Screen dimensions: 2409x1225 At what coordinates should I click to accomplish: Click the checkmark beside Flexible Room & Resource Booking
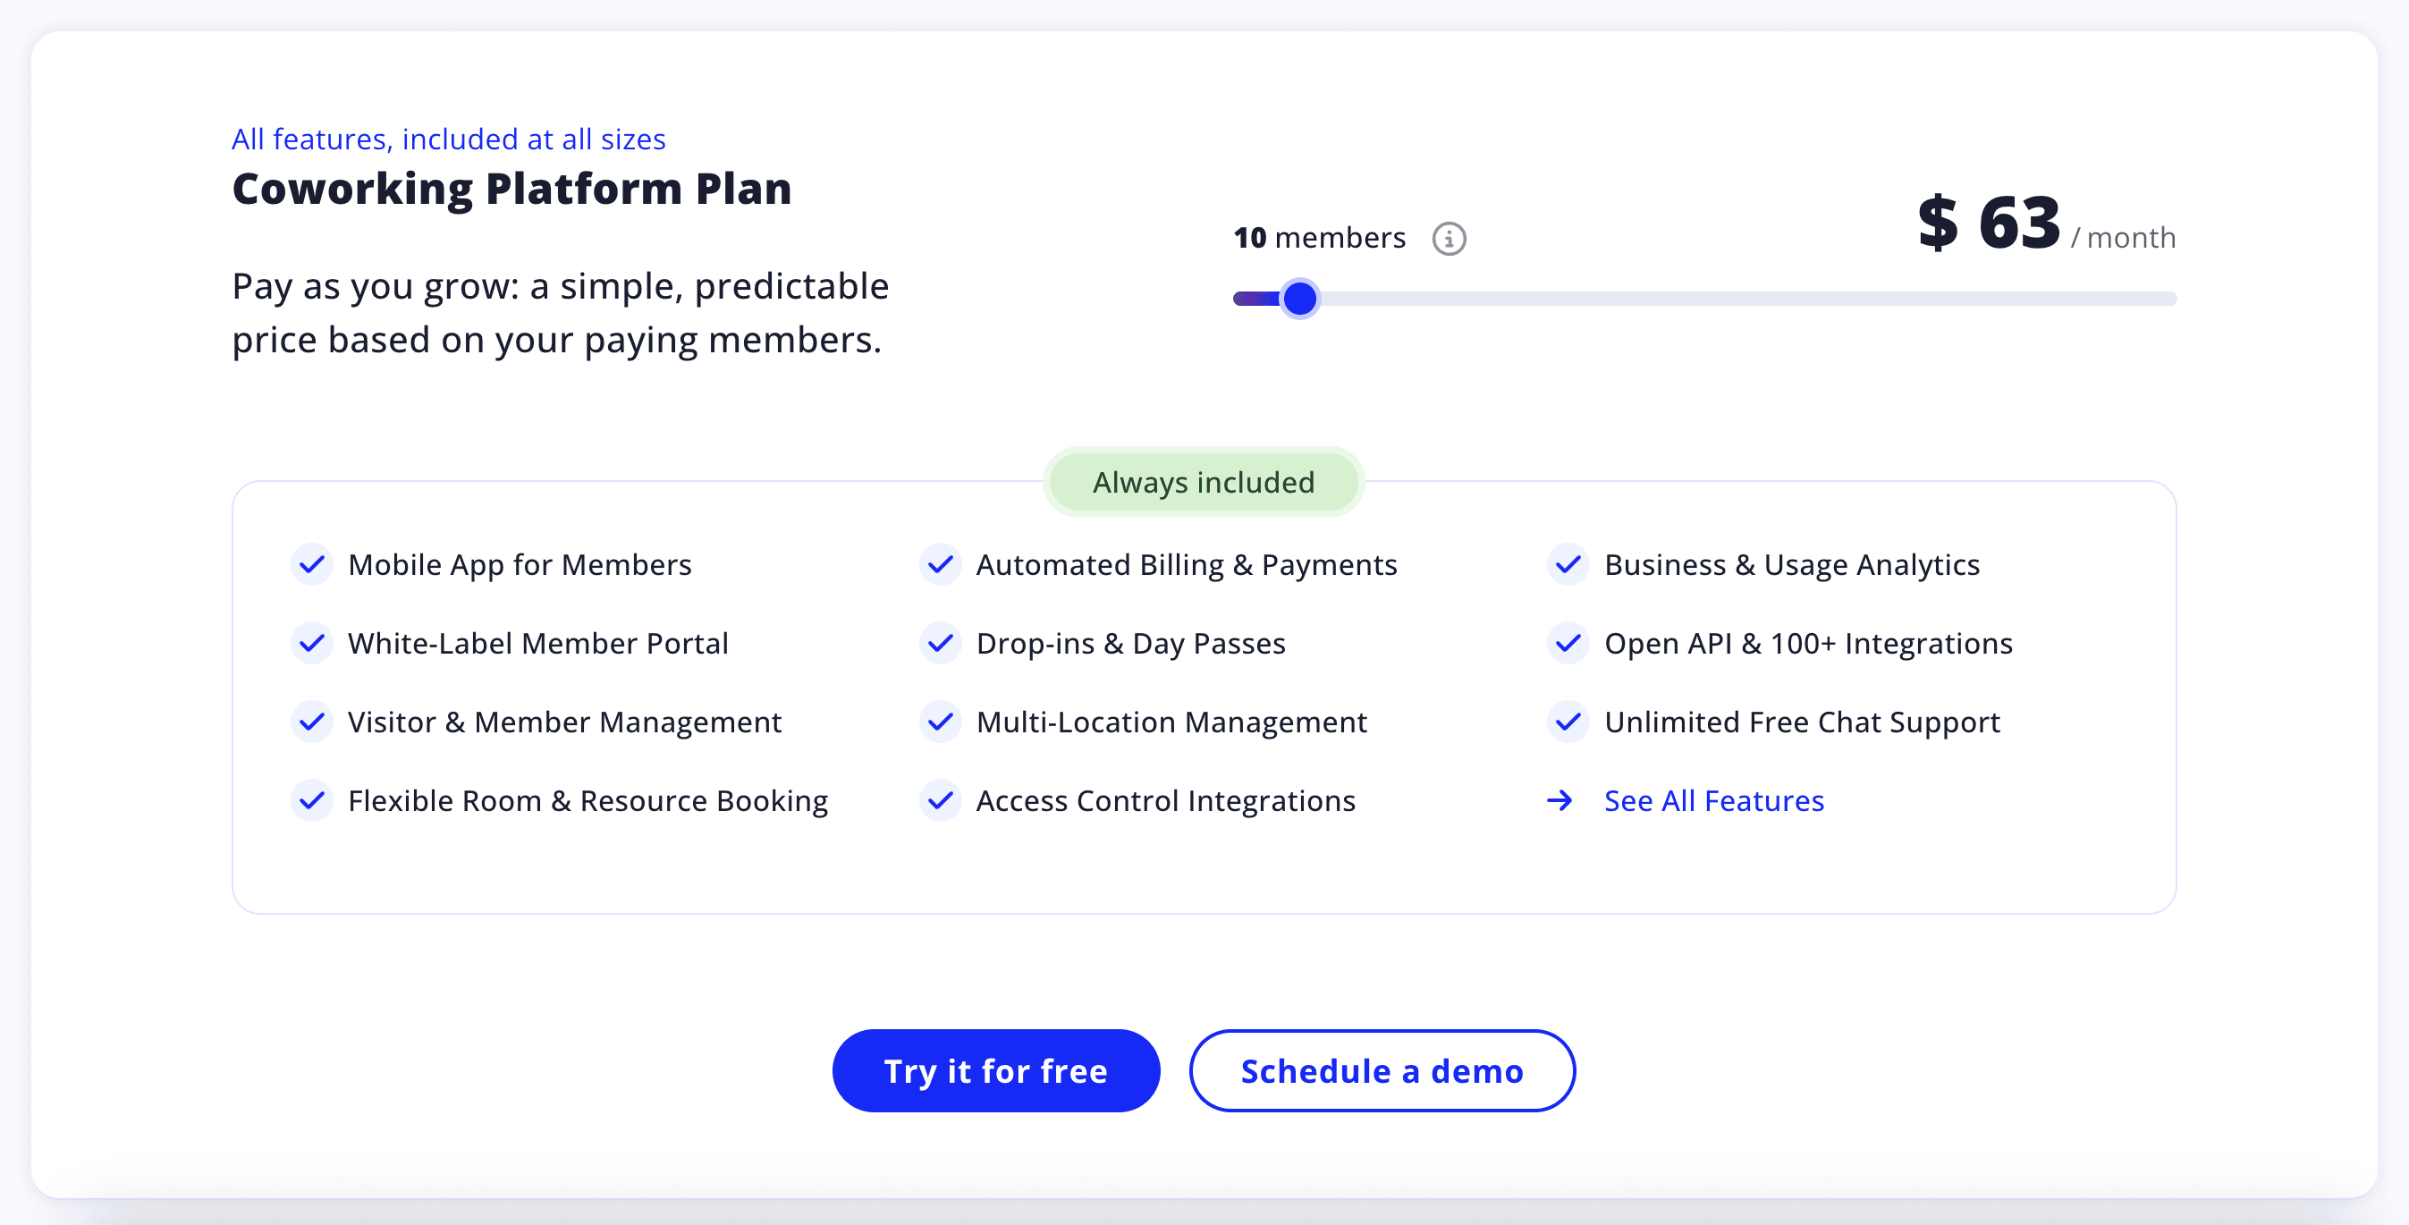311,800
